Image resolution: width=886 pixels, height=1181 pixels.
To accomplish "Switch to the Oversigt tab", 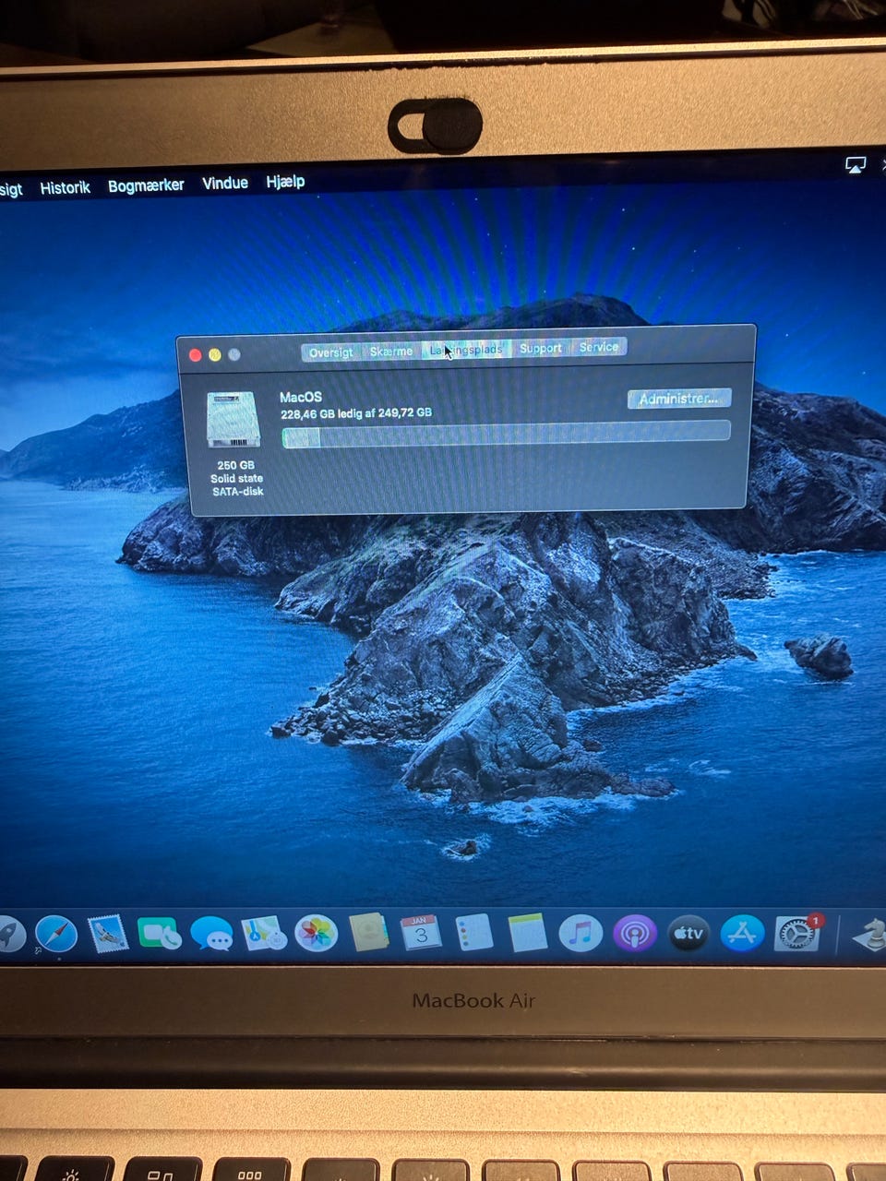I will (330, 352).
